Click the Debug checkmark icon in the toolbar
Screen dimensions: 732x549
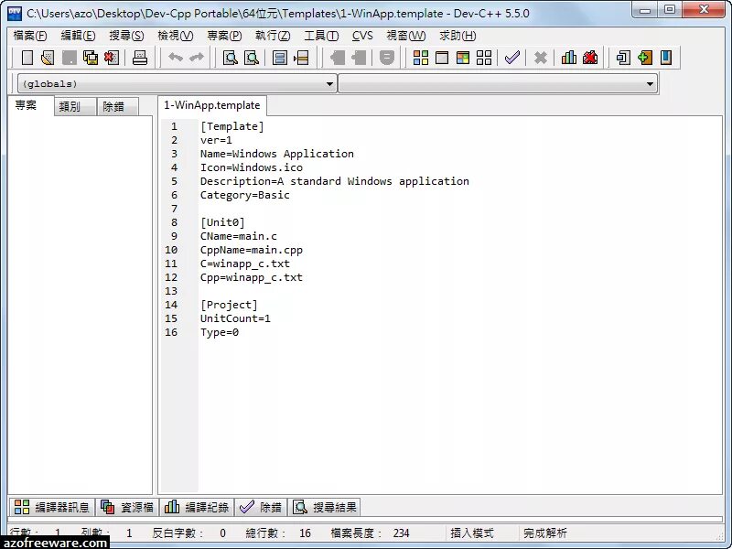[x=512, y=58]
